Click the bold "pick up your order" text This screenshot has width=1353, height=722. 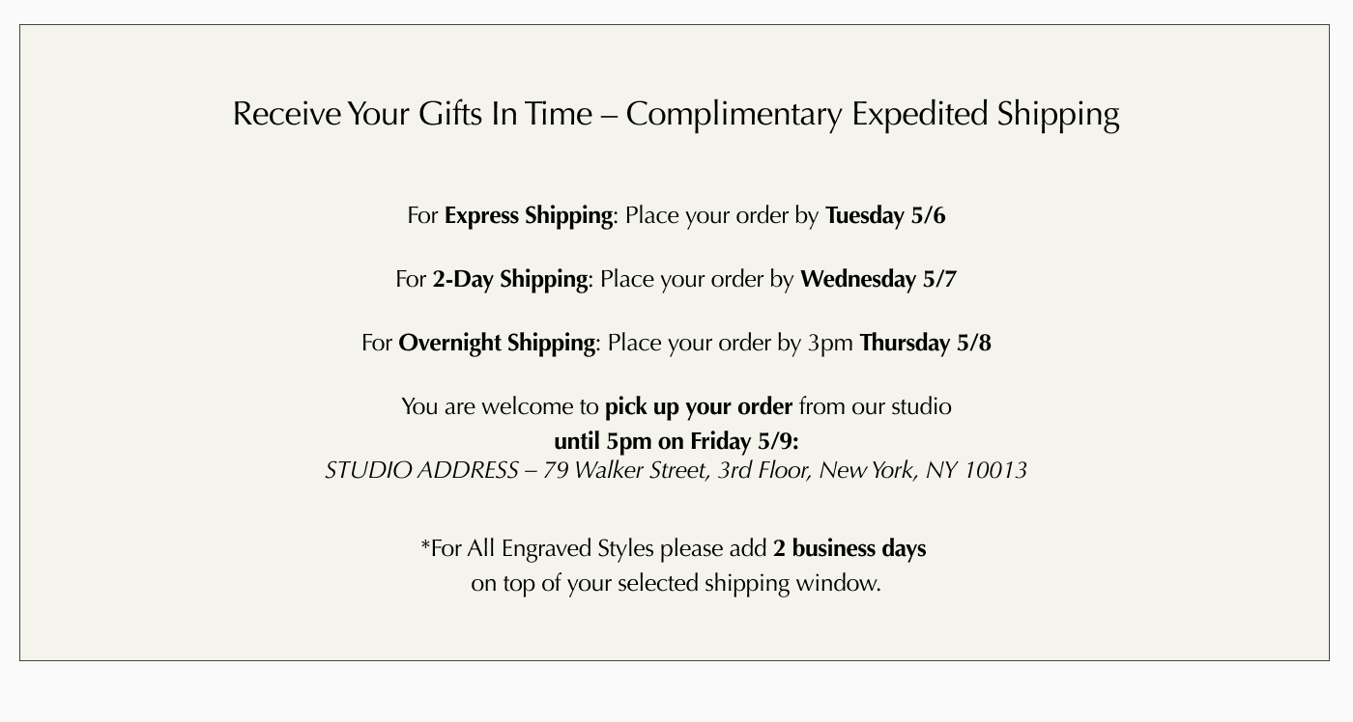[698, 406]
